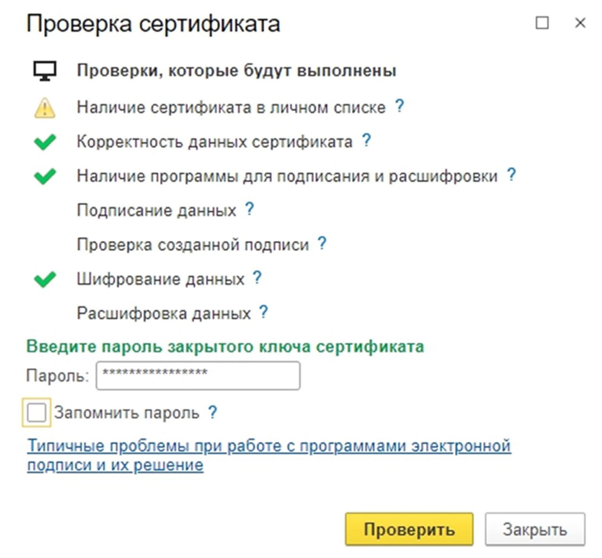Click help mark beside 'Шифрование данных'
Screen dimensions: 602x558
tap(257, 278)
